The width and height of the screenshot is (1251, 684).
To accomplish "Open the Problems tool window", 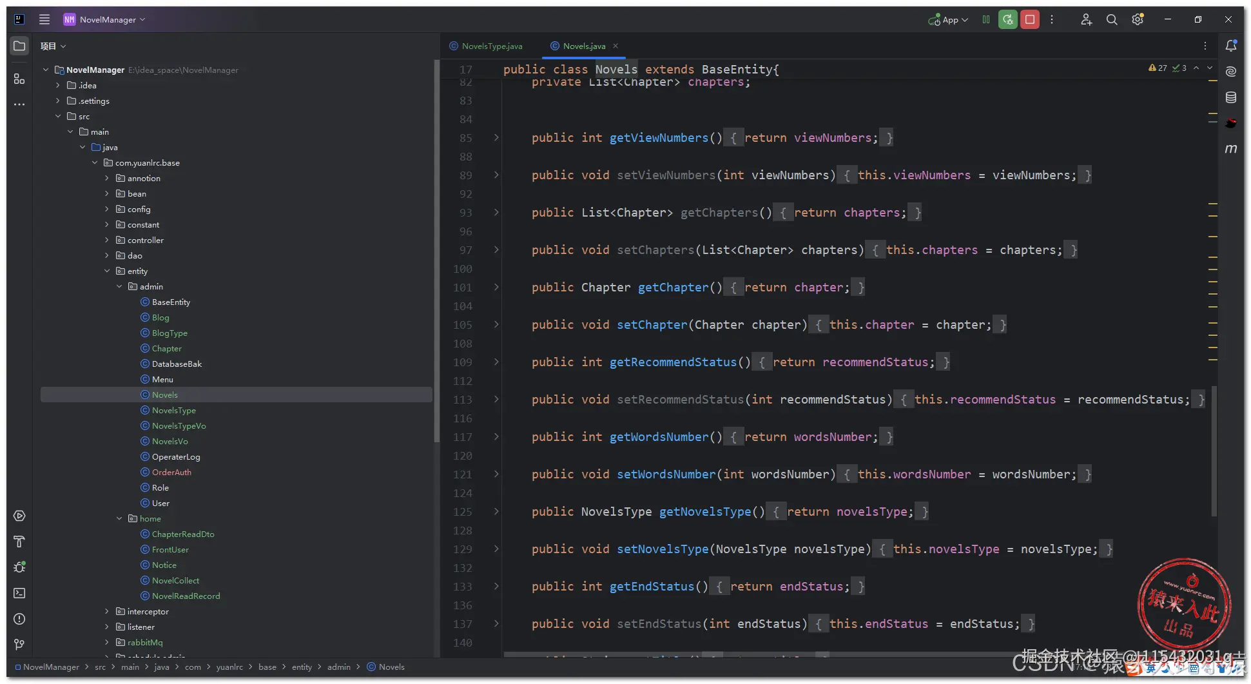I will (19, 619).
